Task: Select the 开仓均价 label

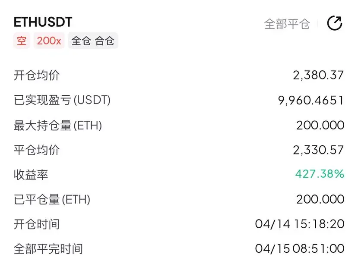Action: pos(37,75)
